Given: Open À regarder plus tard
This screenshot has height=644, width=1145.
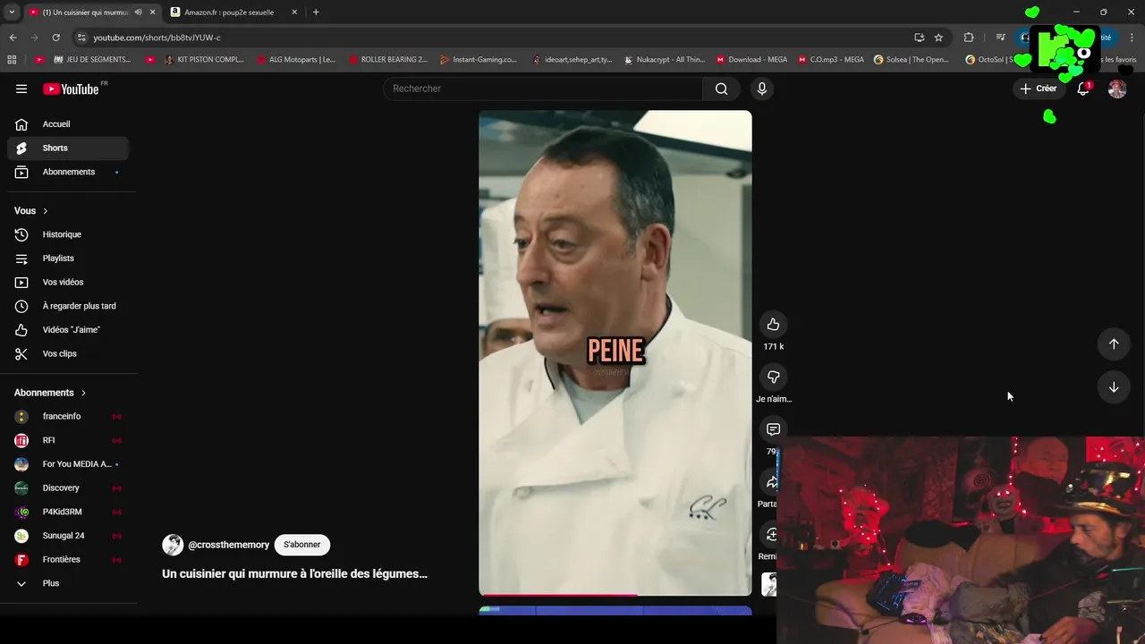Looking at the screenshot, I should tap(68, 306).
